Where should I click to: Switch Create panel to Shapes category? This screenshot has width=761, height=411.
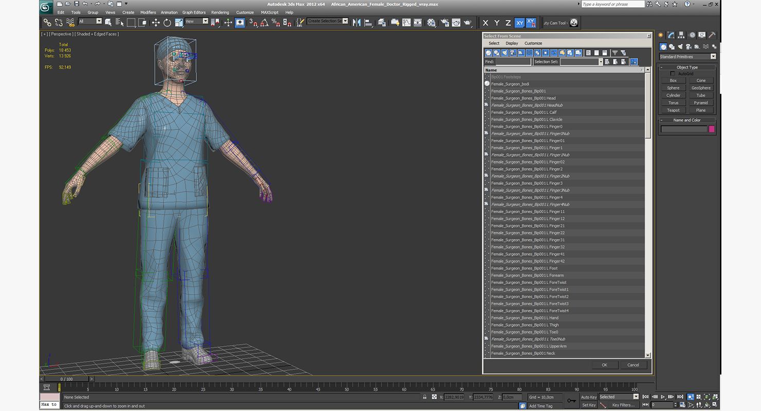672,47
